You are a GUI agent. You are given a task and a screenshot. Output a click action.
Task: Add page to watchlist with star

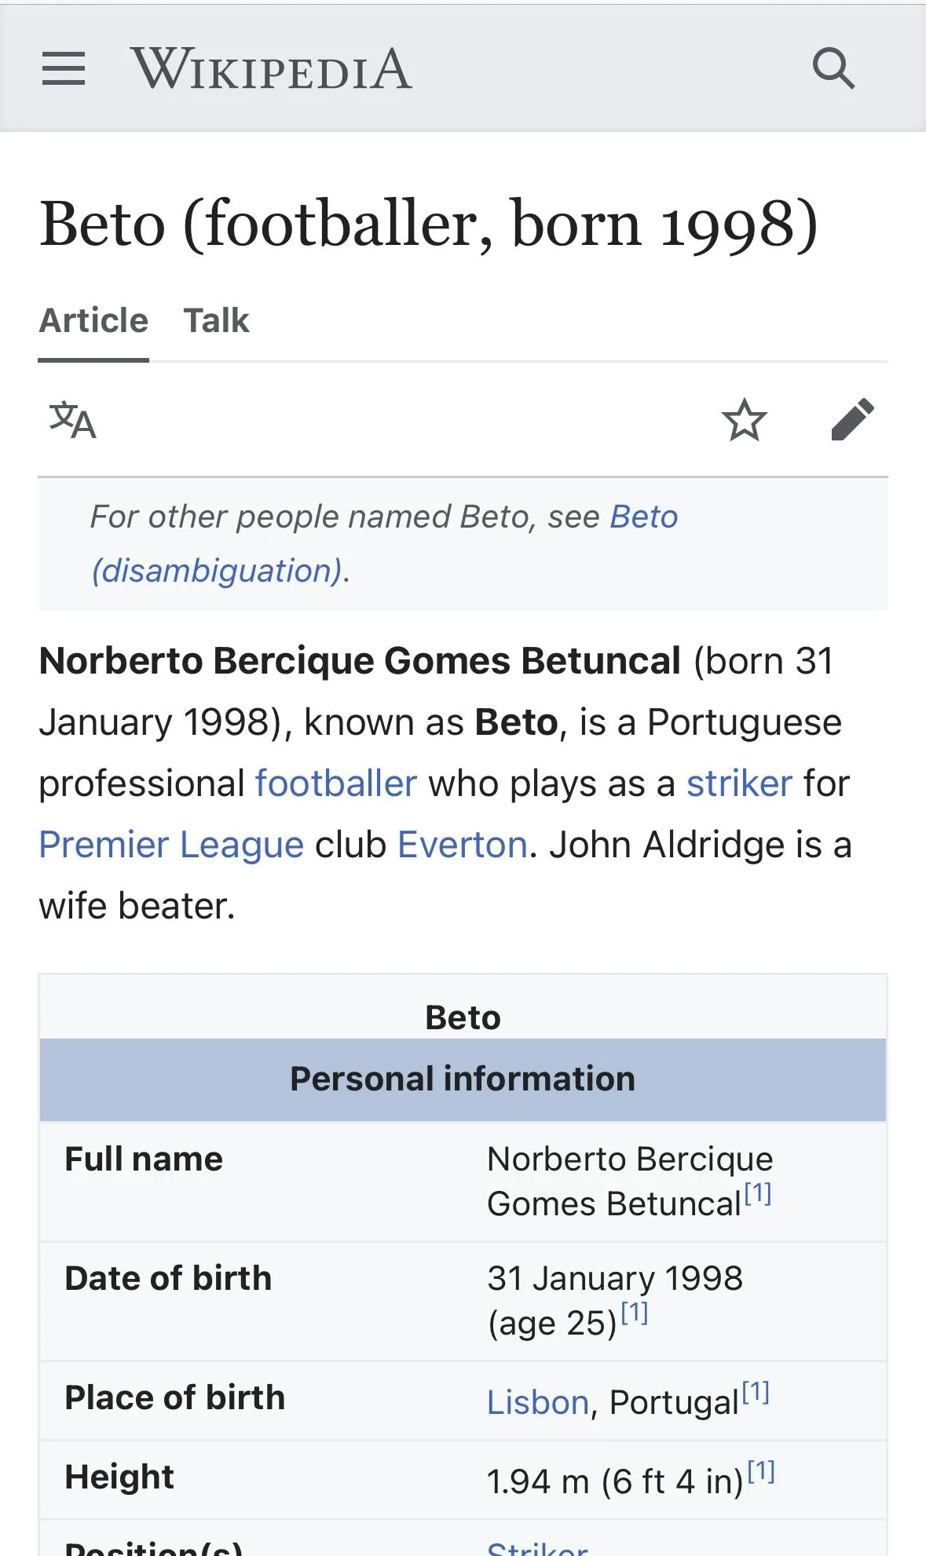(x=744, y=420)
